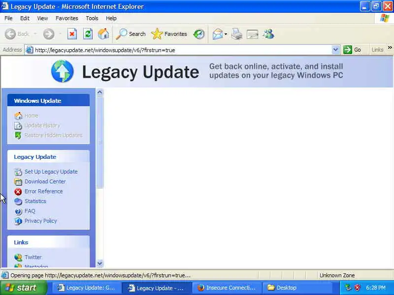This screenshot has height=295, width=394.
Task: Click the Update History sidebar icon
Action: point(18,125)
